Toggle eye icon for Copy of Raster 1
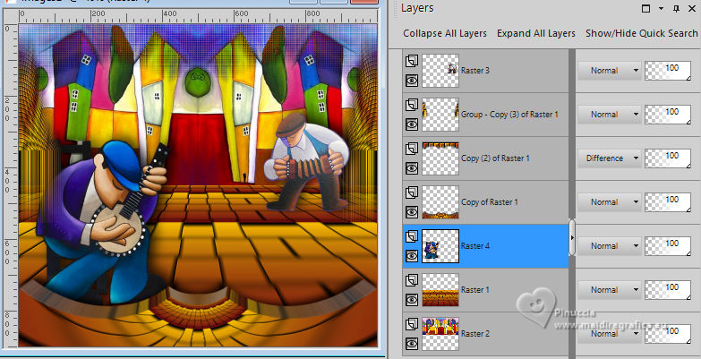The width and height of the screenshot is (701, 359). click(x=412, y=212)
